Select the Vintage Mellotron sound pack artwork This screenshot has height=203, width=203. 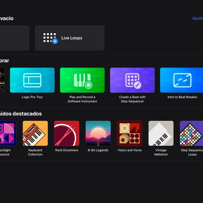click(x=161, y=133)
